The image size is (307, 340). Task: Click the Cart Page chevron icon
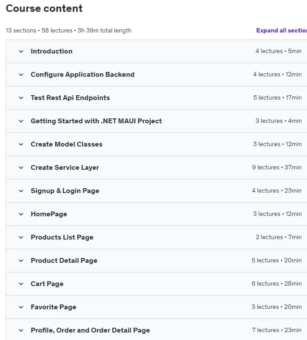[21, 284]
